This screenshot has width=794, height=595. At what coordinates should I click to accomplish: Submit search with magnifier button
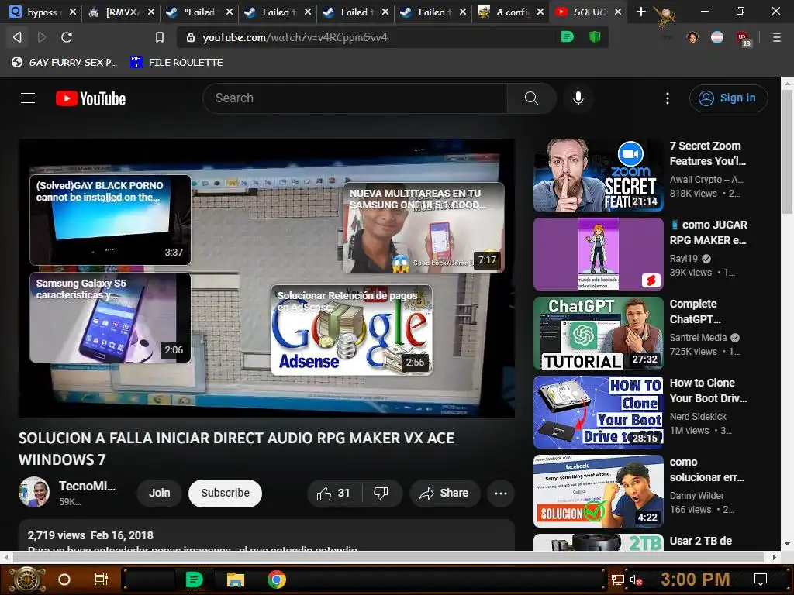[x=531, y=98]
